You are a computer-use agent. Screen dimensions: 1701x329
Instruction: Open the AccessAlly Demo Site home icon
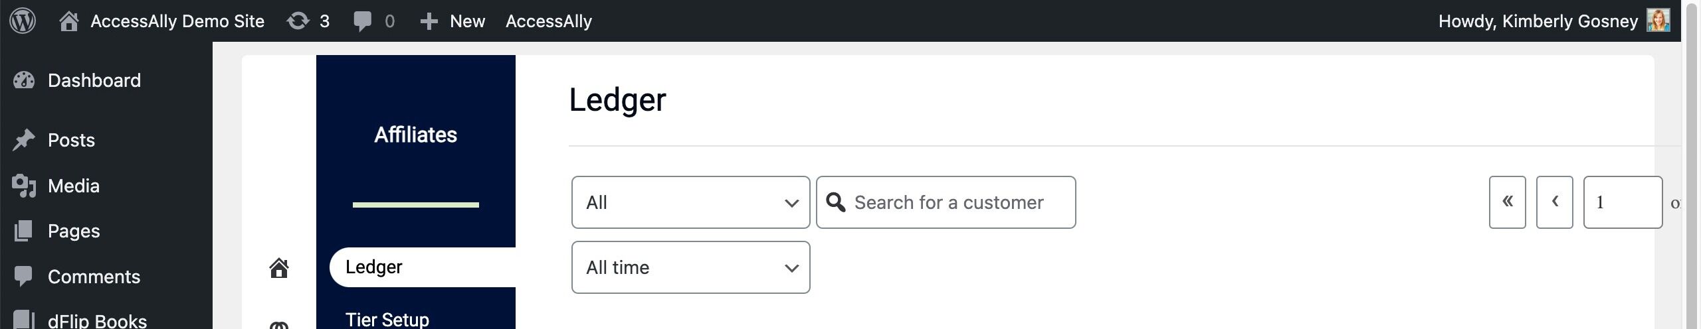(x=68, y=21)
